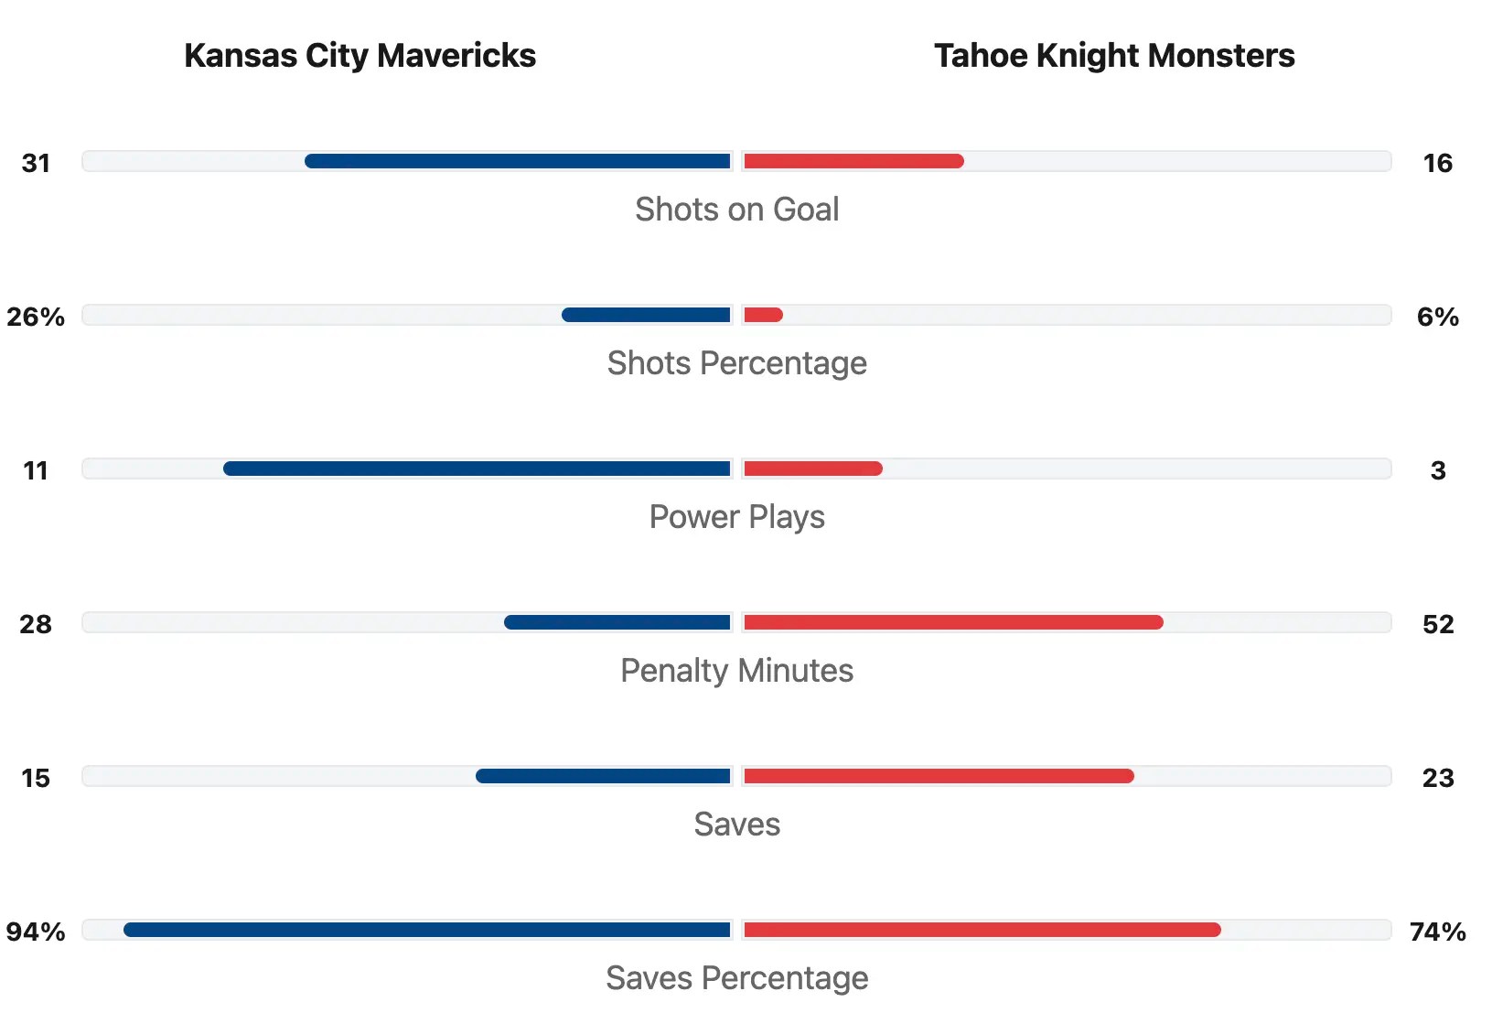This screenshot has height=1013, width=1492.
Task: Click the Kansas City Mavericks team heading
Action: [x=360, y=56]
